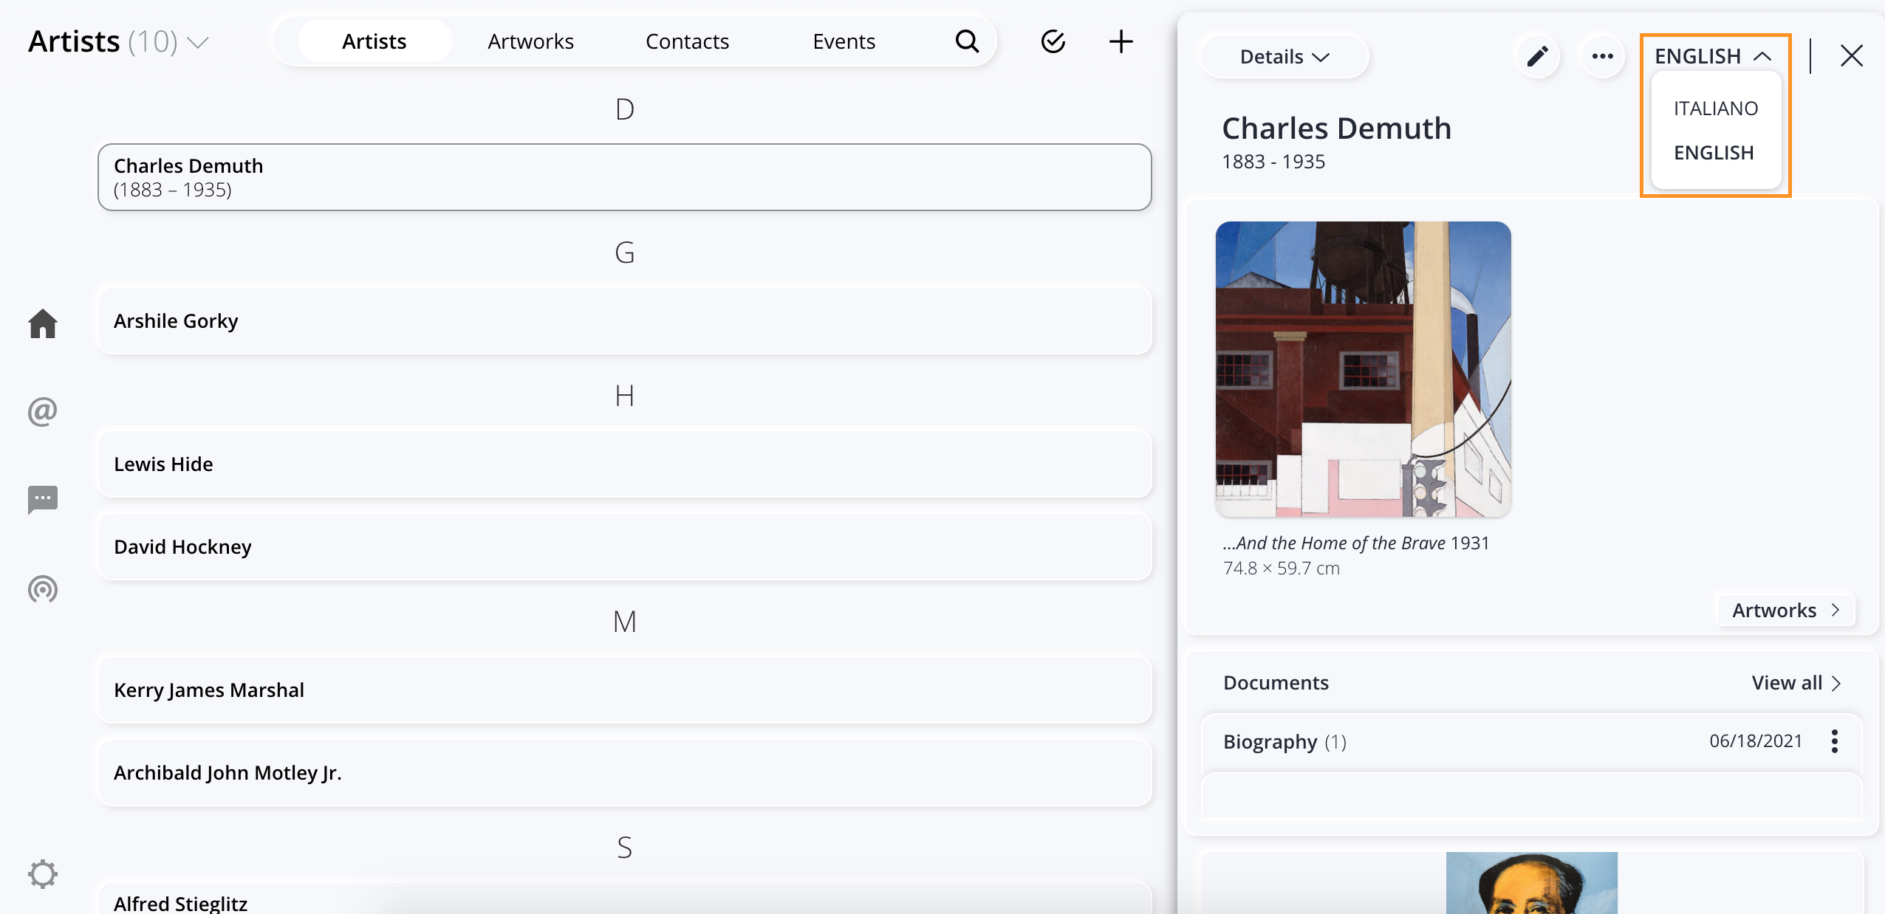
Task: Go to Artworks link in panel
Action: [x=1786, y=611]
